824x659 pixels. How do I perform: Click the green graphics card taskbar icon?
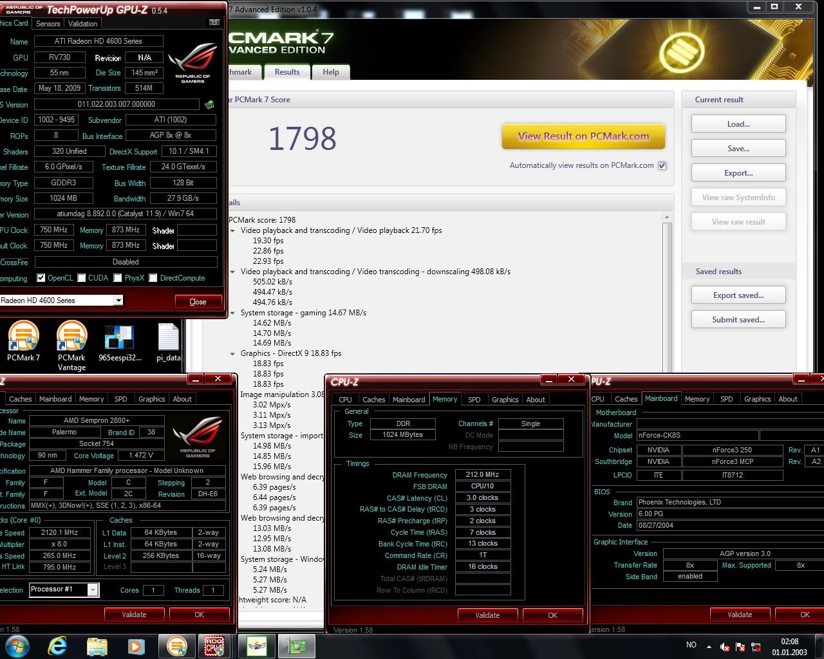[x=297, y=645]
